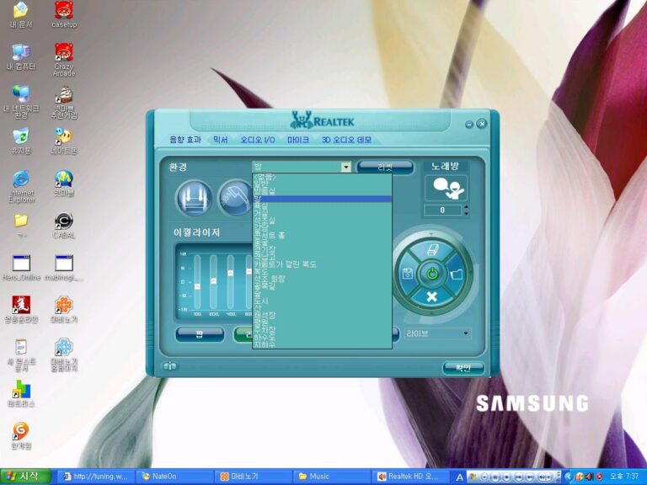The width and height of the screenshot is (647, 485).
Task: Click the Realtek HD taskbar item
Action: point(410,477)
